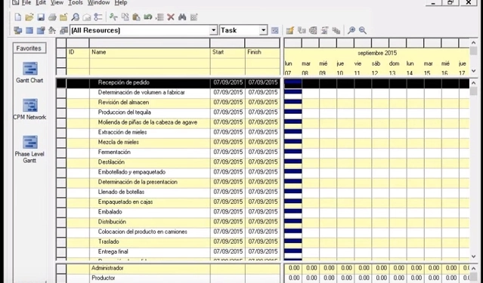This screenshot has width=483, height=283.
Task: Click the Favorites button
Action: coord(29,48)
